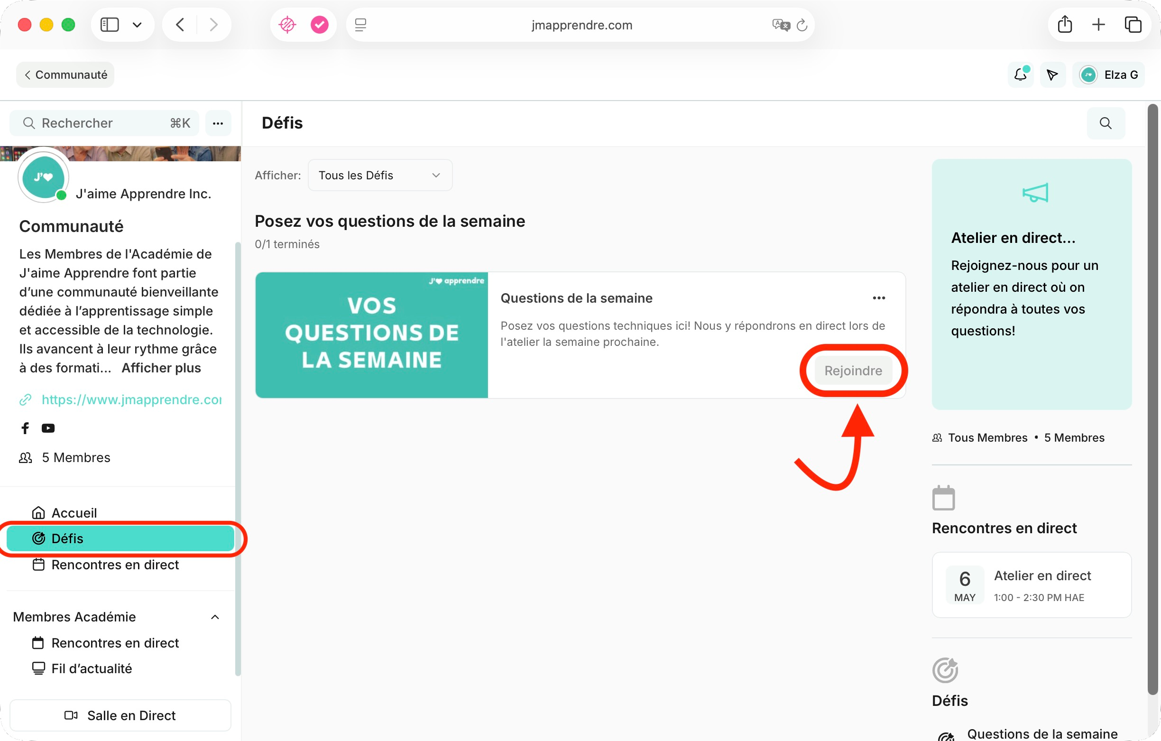Image resolution: width=1161 pixels, height=741 pixels.
Task: Click the Vos Questions de la Semaine thumbnail
Action: tap(372, 335)
